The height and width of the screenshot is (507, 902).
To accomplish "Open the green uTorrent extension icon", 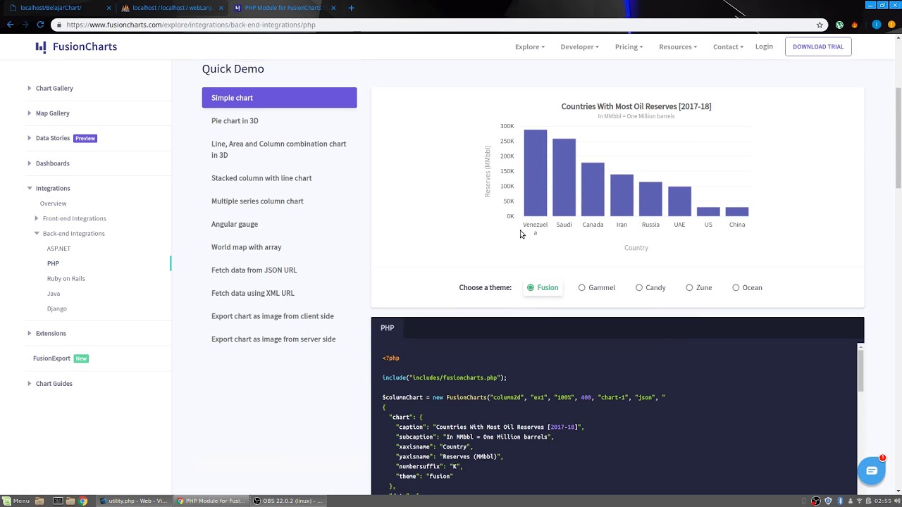I will pos(839,25).
